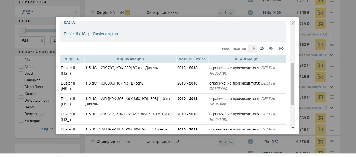
Task: Show 20 rows per page
Action: tap(262, 49)
